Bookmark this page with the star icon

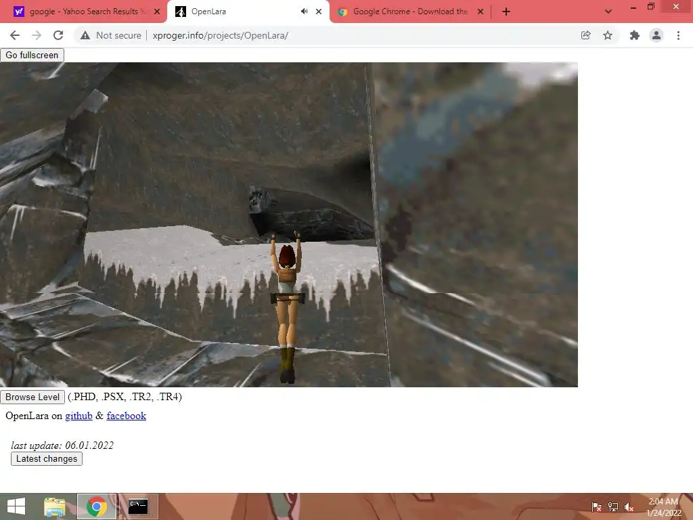(x=608, y=35)
